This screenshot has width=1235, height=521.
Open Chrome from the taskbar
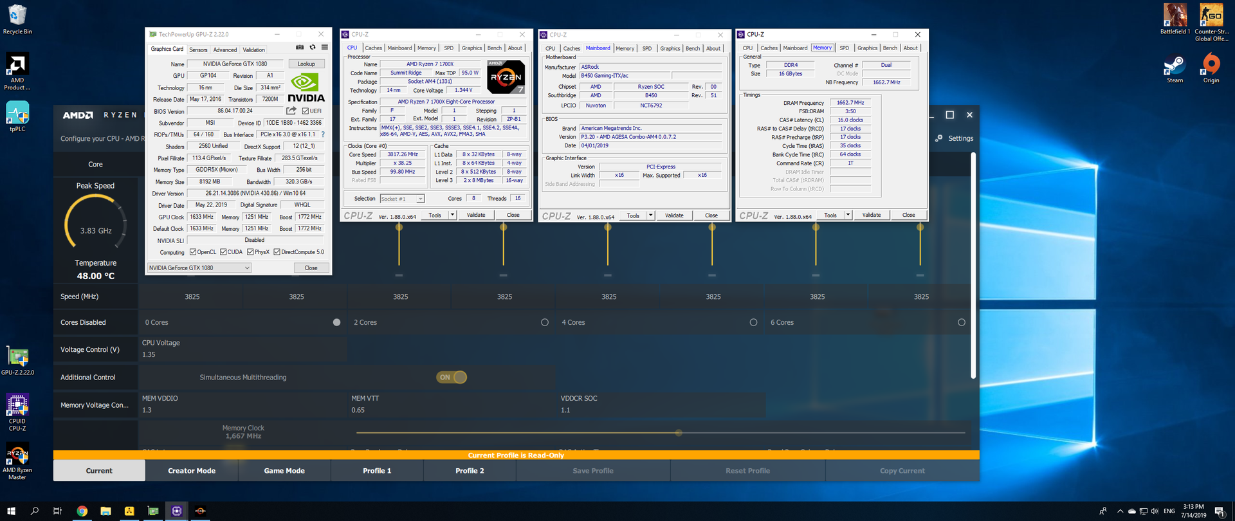82,511
